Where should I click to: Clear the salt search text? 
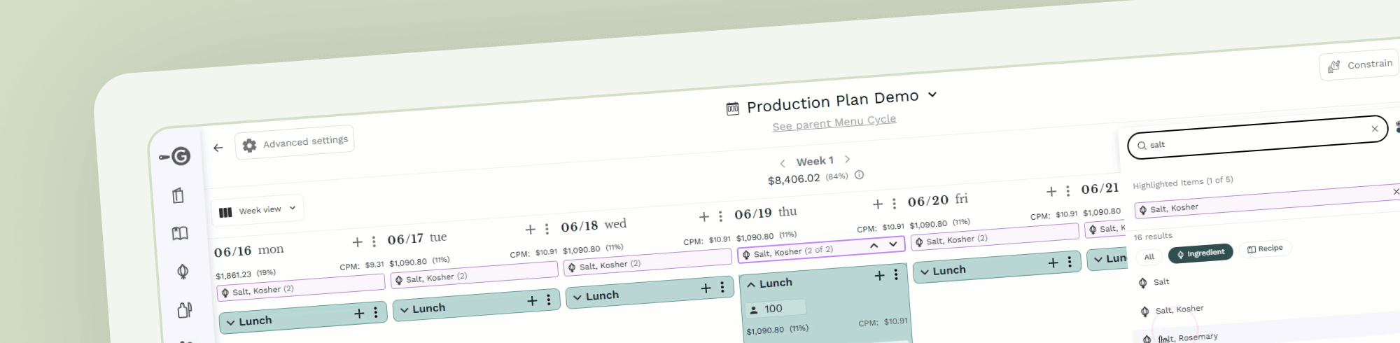tap(1375, 128)
